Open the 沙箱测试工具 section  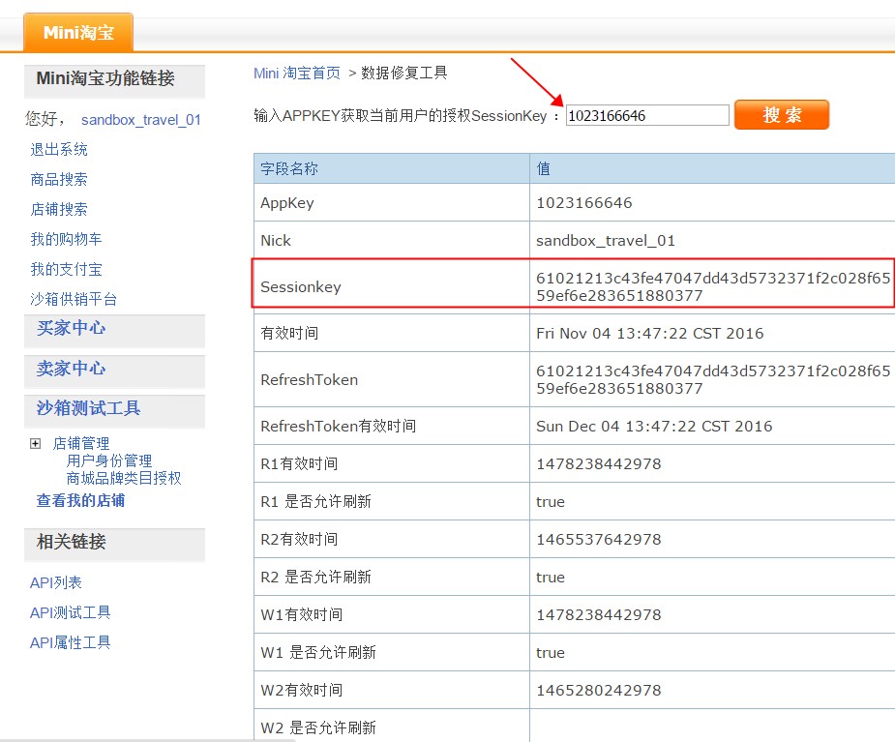click(88, 408)
